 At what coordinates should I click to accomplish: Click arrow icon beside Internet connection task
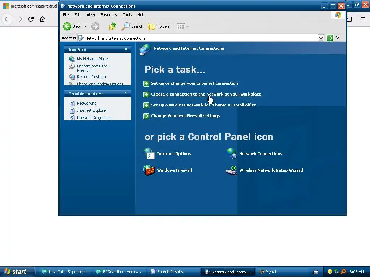click(x=146, y=84)
